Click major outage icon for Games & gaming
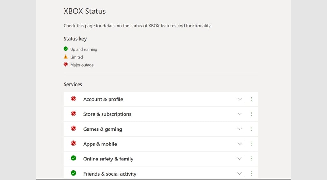This screenshot has width=327, height=180. 73,128
